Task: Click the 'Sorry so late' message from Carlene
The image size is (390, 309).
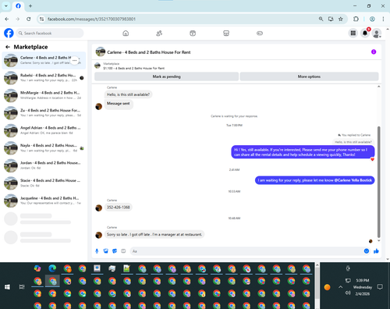Action: point(154,234)
